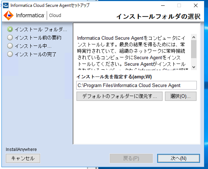The height and width of the screenshot is (169, 208).
Task: Click the キャンセル cancel button
Action: tap(23, 158)
